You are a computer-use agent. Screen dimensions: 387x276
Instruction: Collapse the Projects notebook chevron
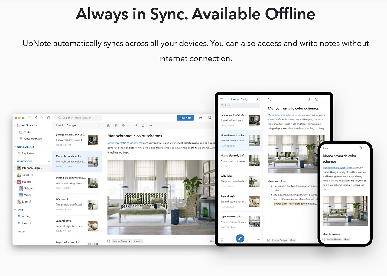(x=15, y=182)
